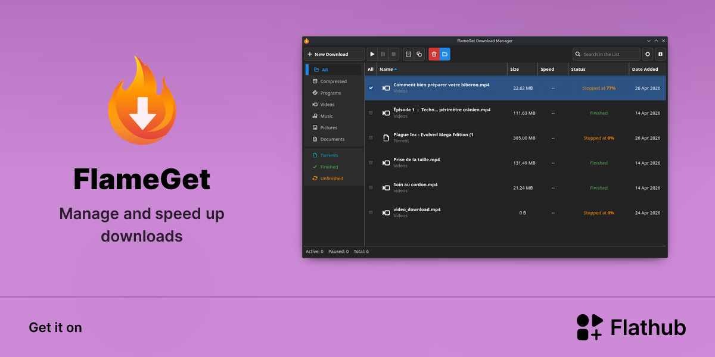Start downloads with the play button
Viewport: 715px width, 357px height.
coord(372,54)
